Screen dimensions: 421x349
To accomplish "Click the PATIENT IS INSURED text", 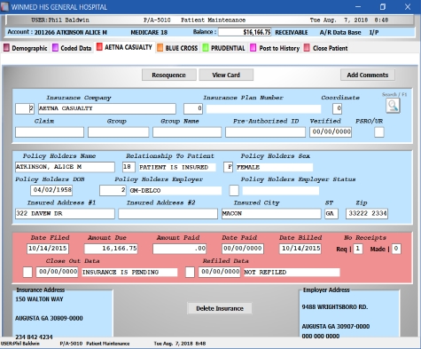I will (x=174, y=167).
